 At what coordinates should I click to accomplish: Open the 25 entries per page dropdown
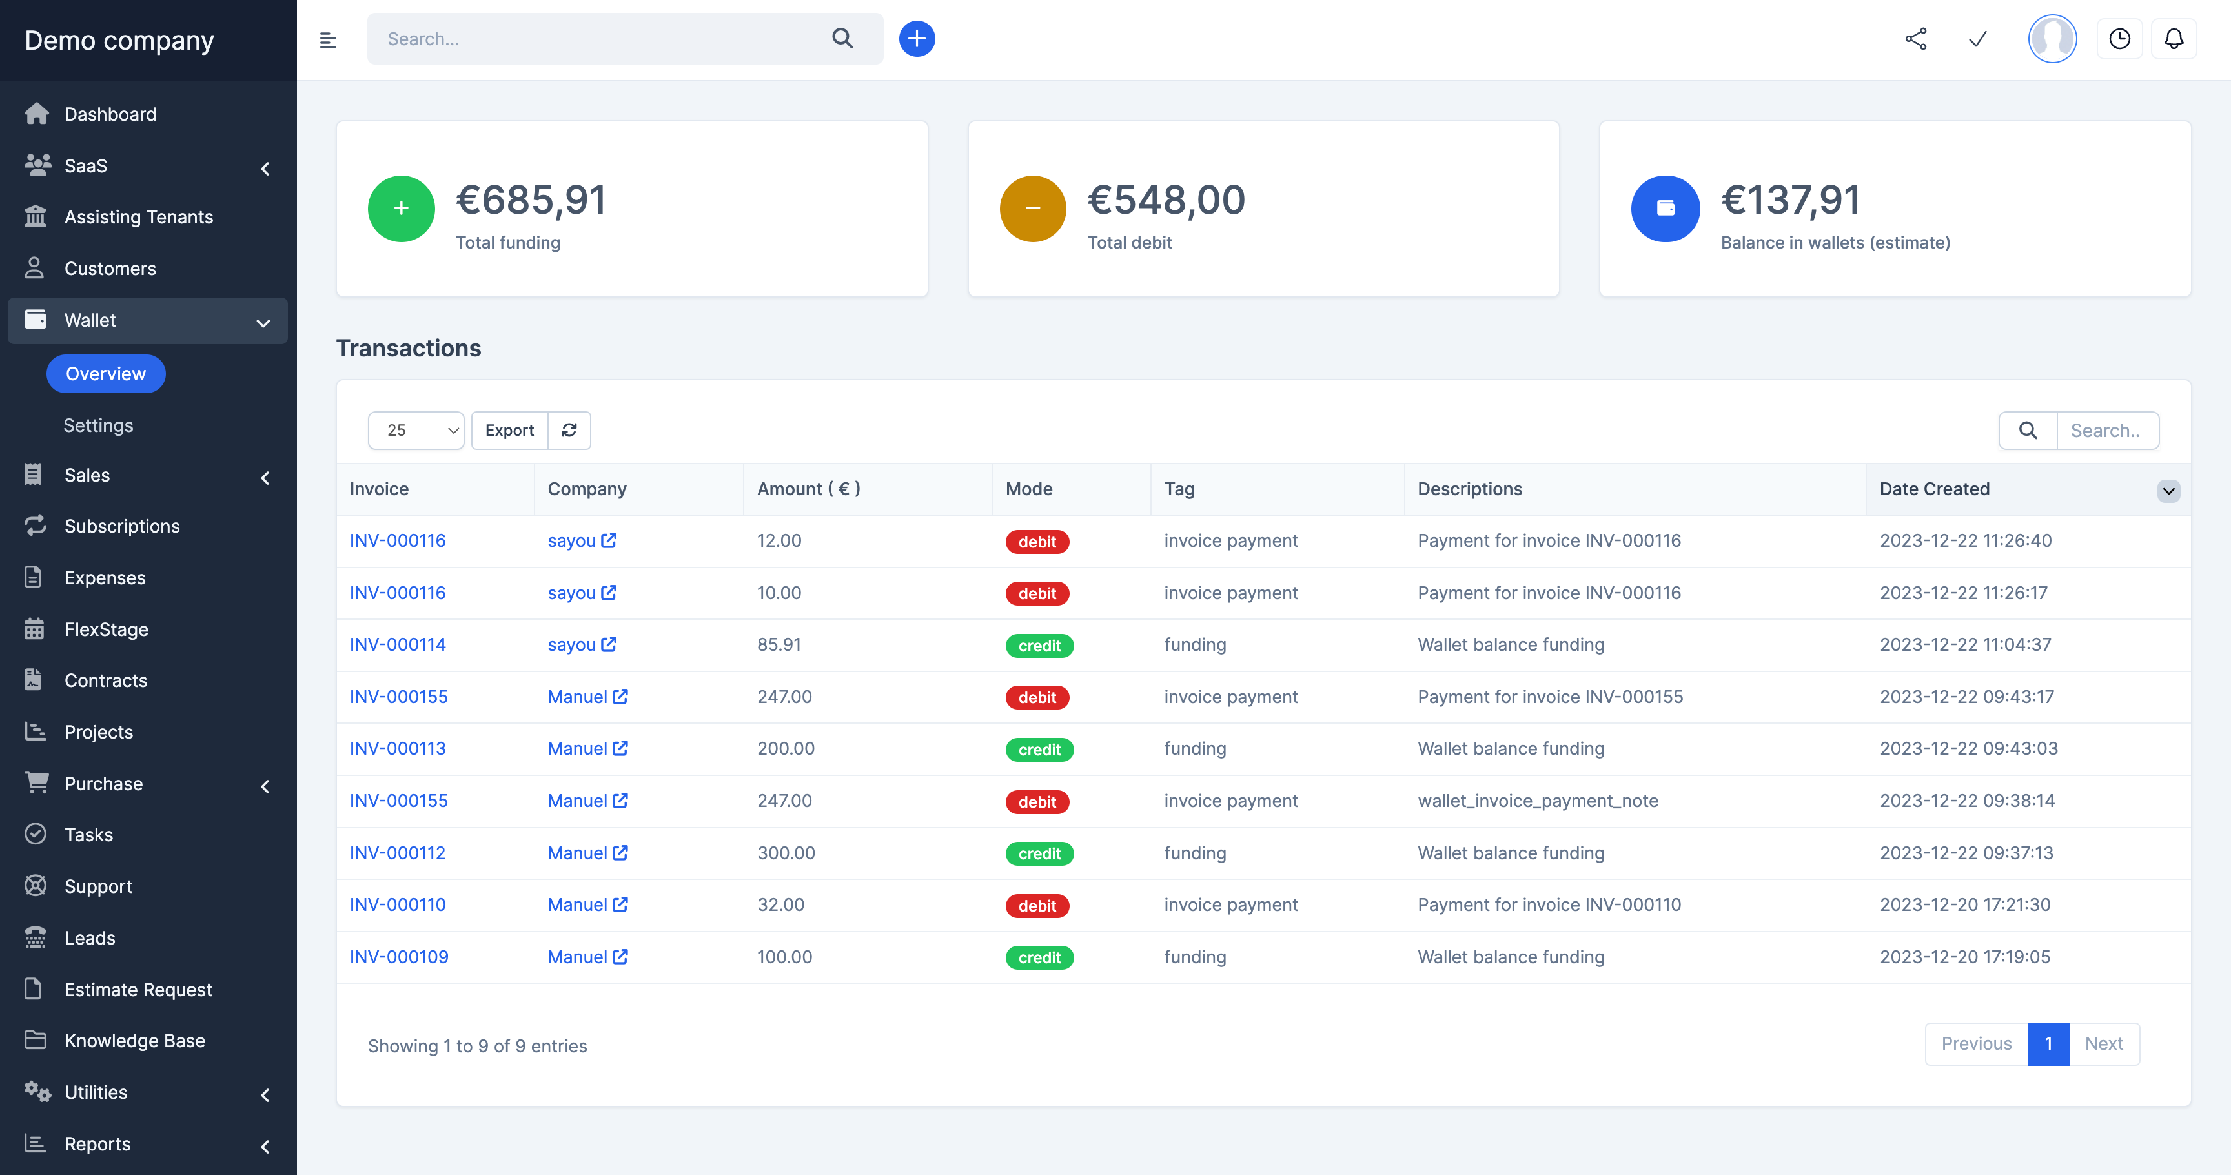pos(416,431)
